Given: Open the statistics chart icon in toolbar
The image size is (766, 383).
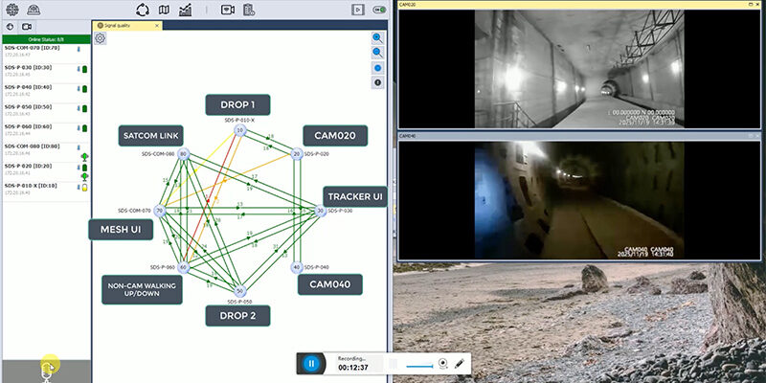Looking at the screenshot, I should [x=185, y=10].
